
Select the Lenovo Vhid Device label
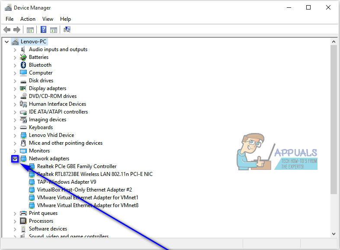click(x=51, y=135)
